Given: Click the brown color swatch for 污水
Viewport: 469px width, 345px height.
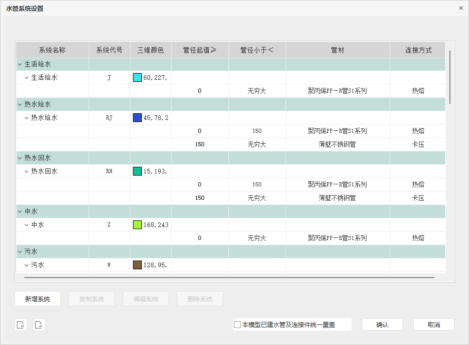Looking at the screenshot, I should [x=137, y=265].
